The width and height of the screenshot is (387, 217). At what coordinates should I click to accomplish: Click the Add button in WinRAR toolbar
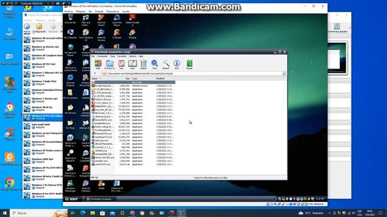click(x=98, y=64)
